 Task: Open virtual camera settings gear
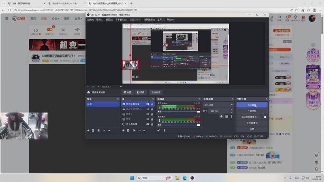click(265, 117)
